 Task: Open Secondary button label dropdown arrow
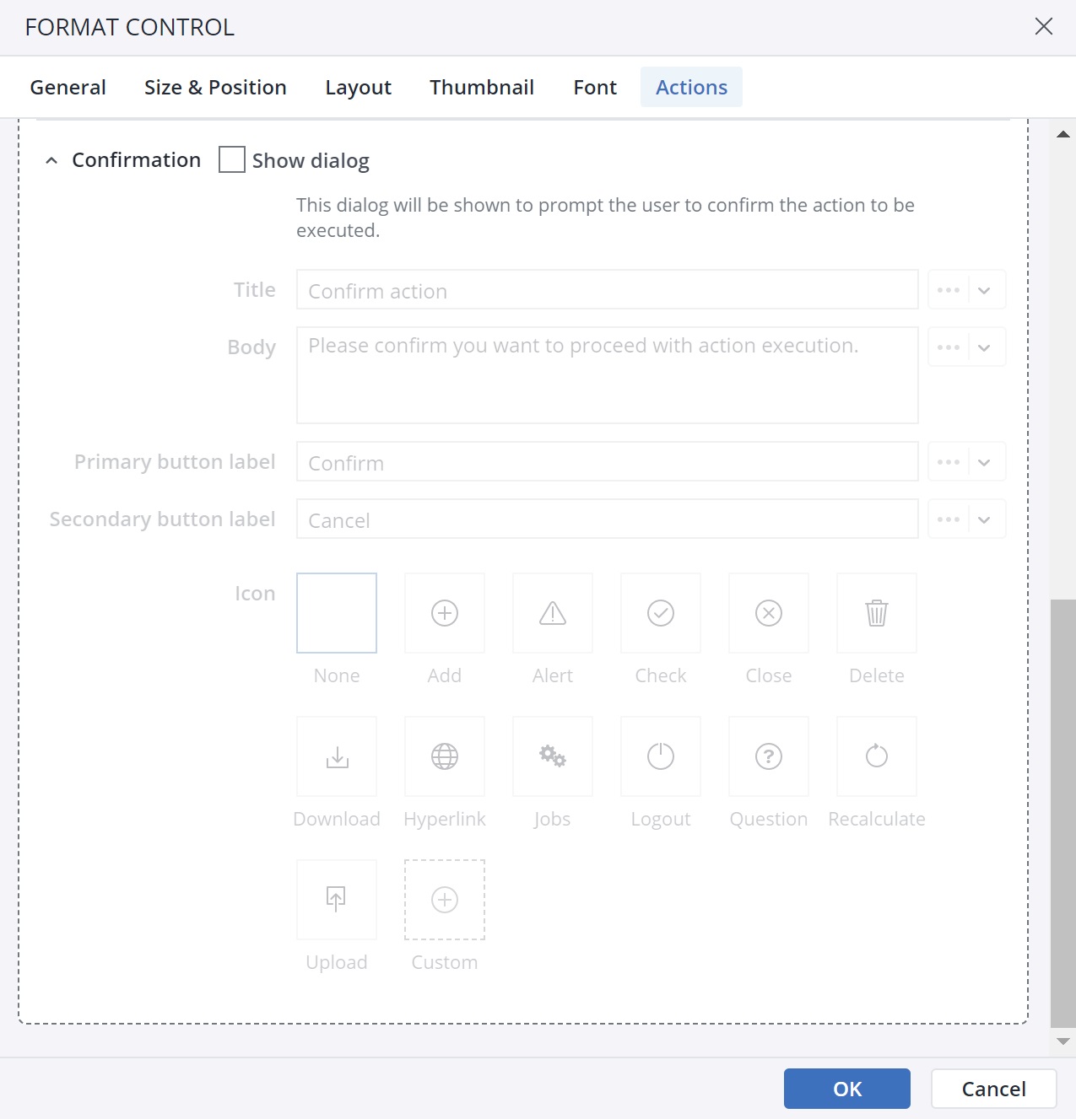987,519
